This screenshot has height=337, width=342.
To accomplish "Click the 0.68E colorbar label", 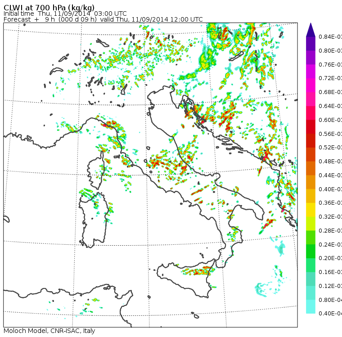I will tap(330, 92).
